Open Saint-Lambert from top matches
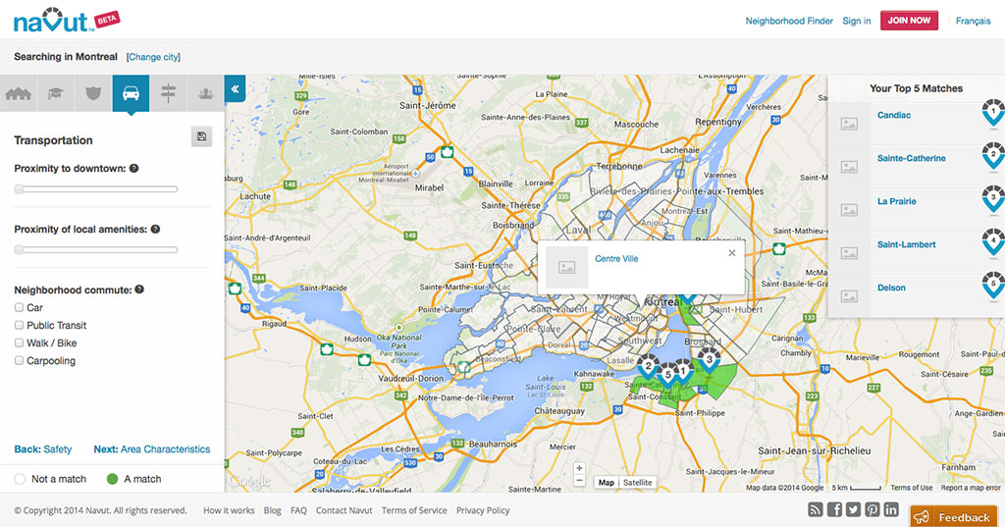Image resolution: width=1005 pixels, height=527 pixels. coord(906,244)
